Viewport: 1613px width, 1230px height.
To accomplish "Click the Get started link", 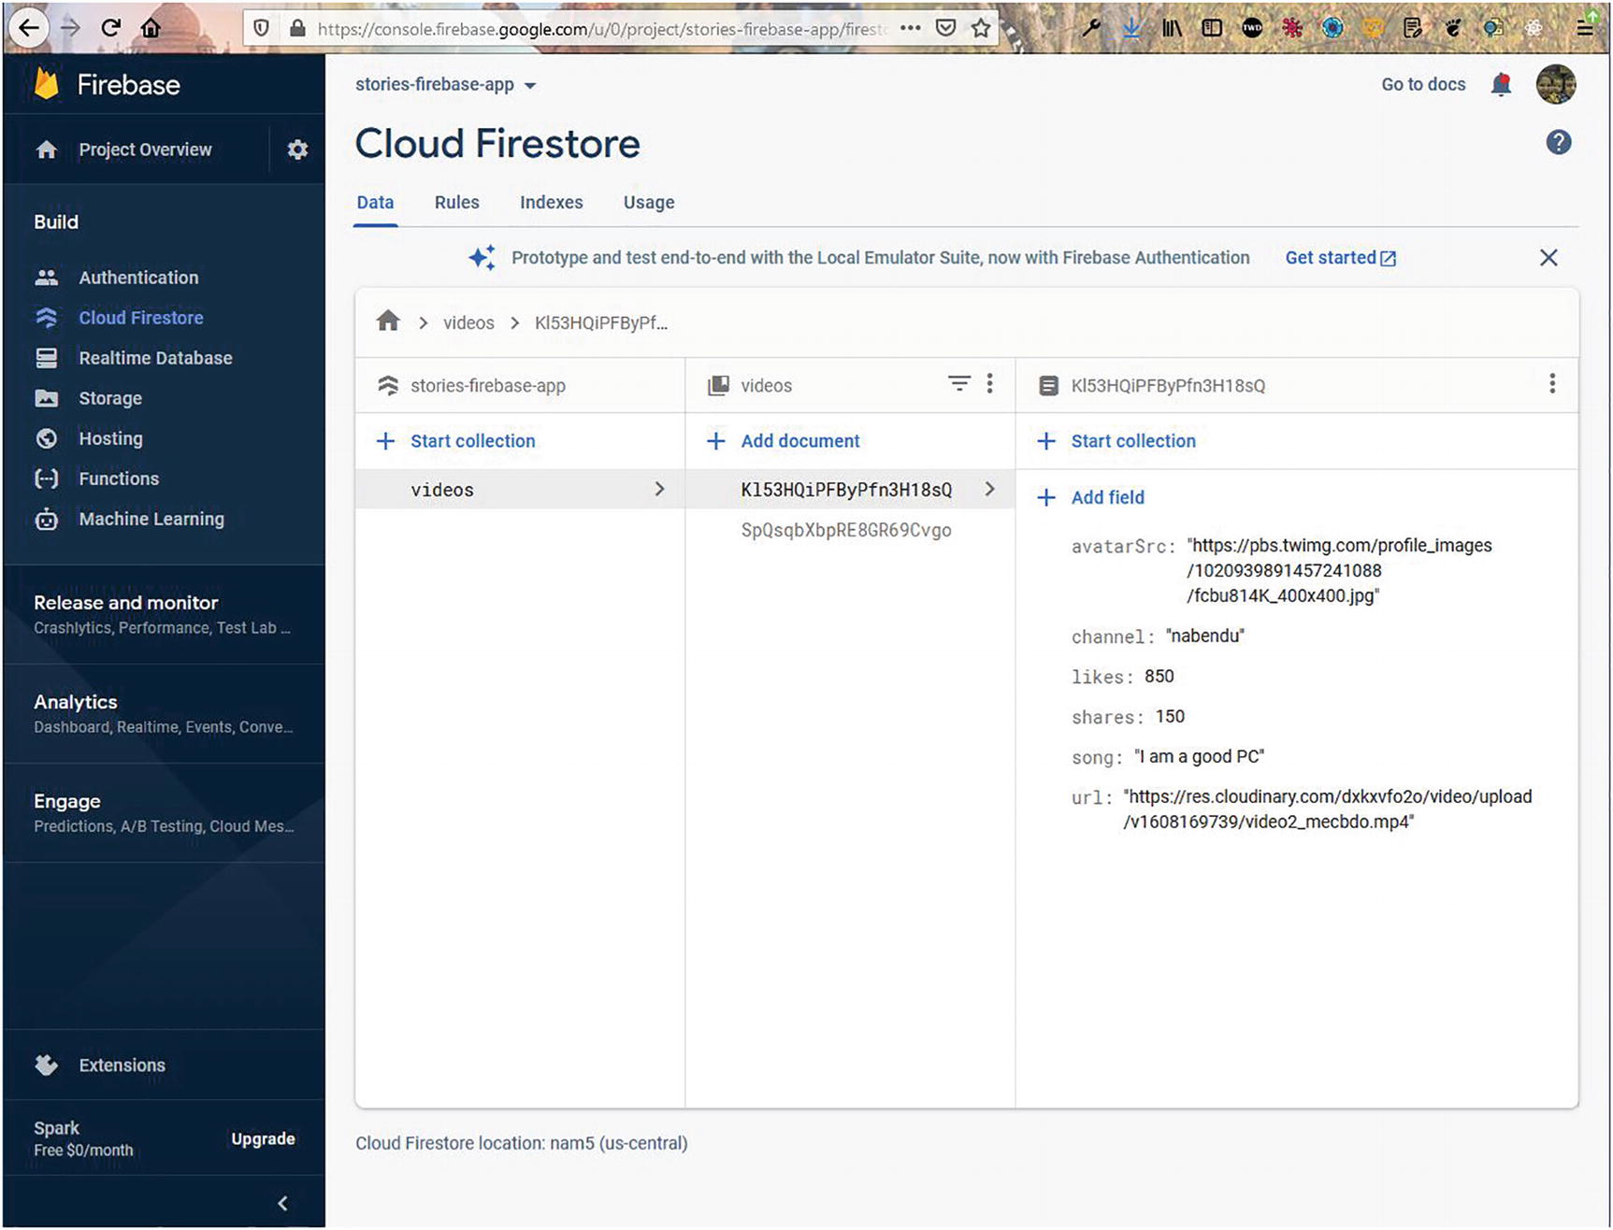I will coord(1339,258).
